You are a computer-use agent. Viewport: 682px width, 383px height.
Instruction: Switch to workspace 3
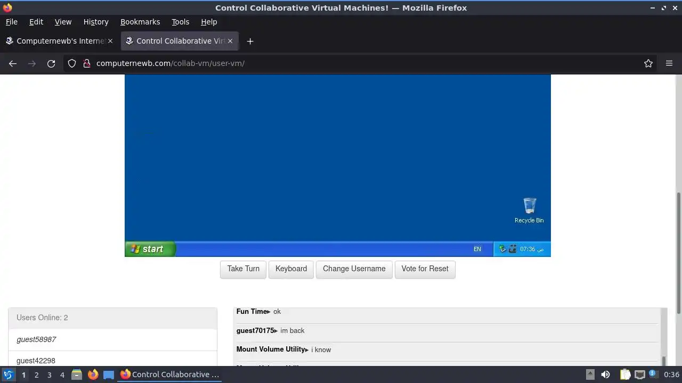[49, 375]
